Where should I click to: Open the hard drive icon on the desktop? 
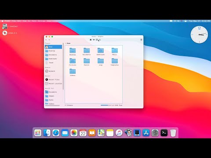tap(5, 26)
